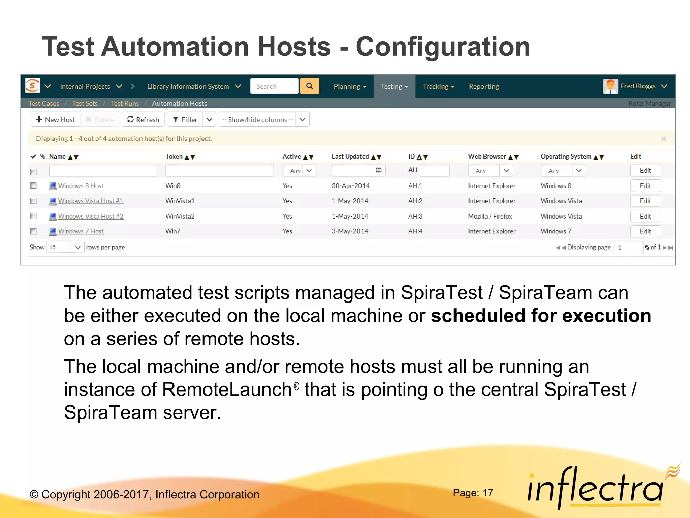690x518 pixels.
Task: Go to Test Runs breadcrumb link
Action: (x=125, y=103)
